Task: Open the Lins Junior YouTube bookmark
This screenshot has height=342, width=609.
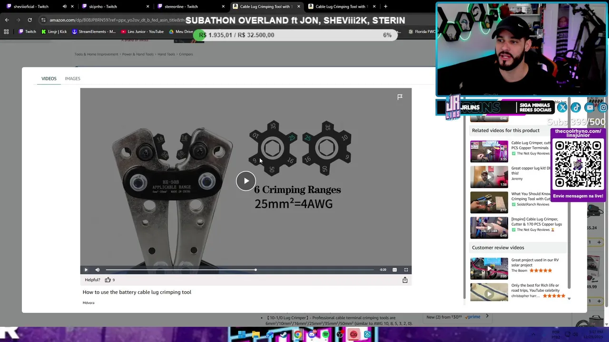Action: (142, 32)
